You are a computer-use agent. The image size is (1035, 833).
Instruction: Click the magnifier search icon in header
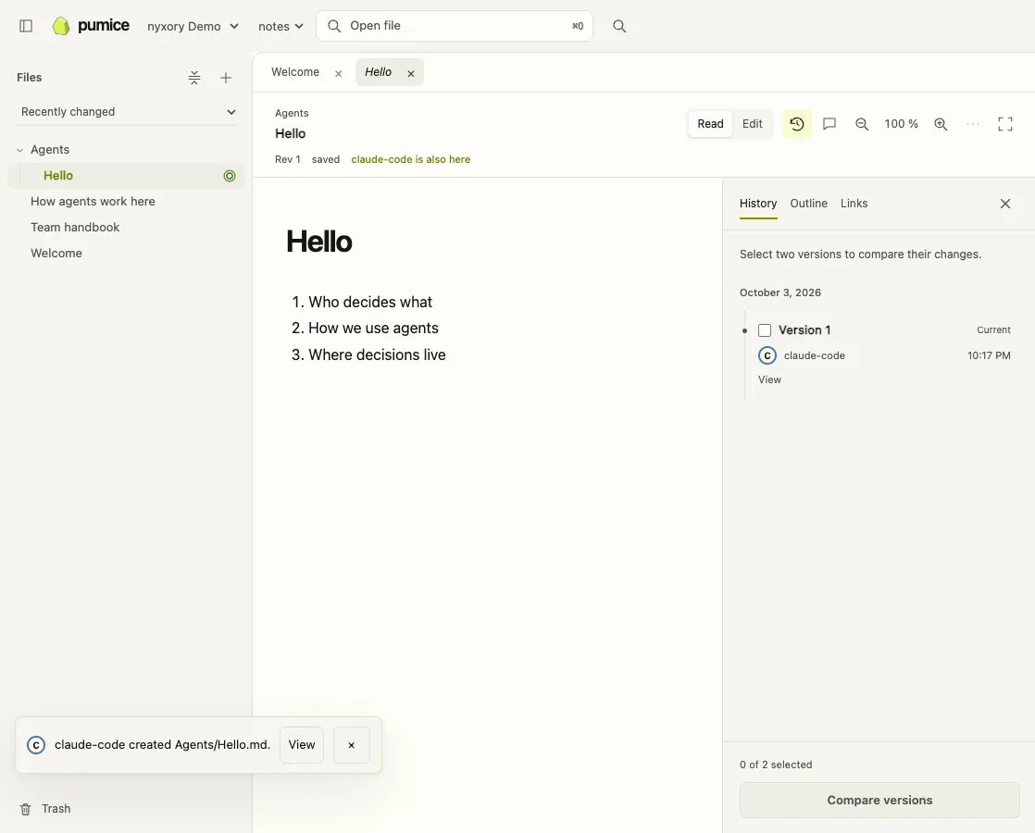click(619, 26)
